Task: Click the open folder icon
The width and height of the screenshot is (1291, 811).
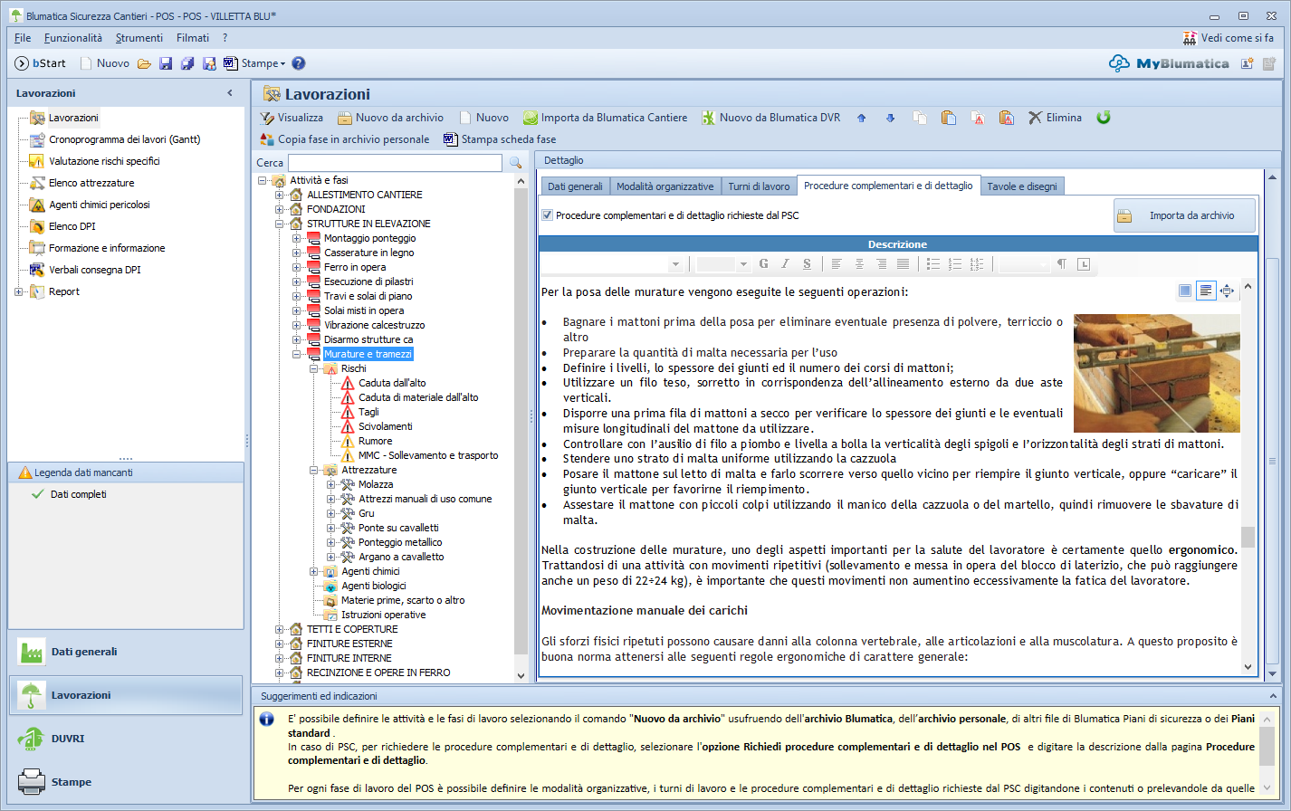Action: [144, 63]
